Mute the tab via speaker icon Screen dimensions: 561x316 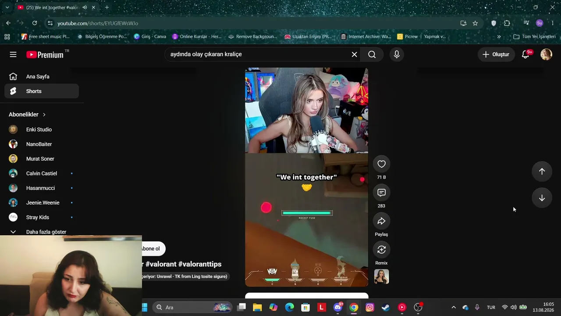[85, 7]
